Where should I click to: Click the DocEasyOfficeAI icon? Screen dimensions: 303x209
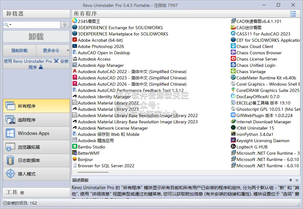(x=233, y=96)
